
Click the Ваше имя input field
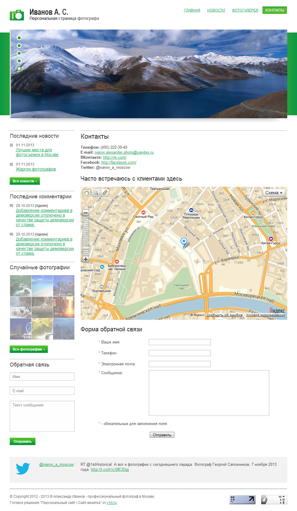click(179, 342)
